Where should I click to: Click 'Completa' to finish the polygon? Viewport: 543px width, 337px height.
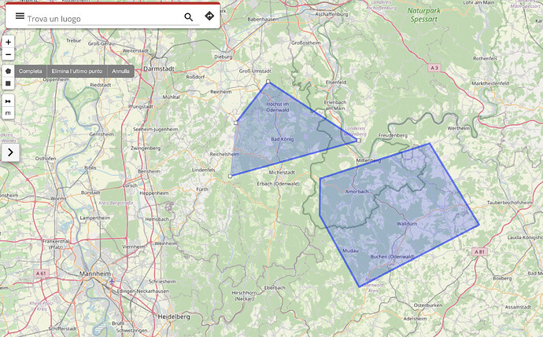point(31,71)
